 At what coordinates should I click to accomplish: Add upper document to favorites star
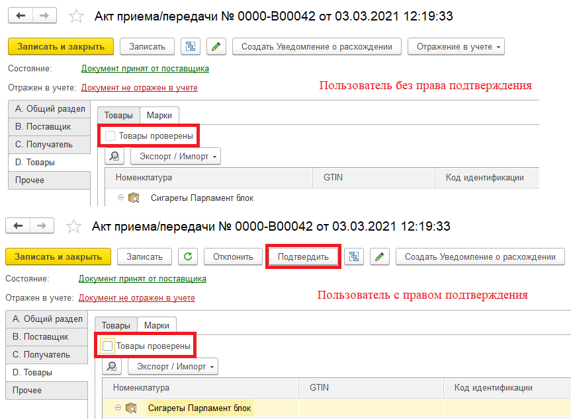point(77,17)
